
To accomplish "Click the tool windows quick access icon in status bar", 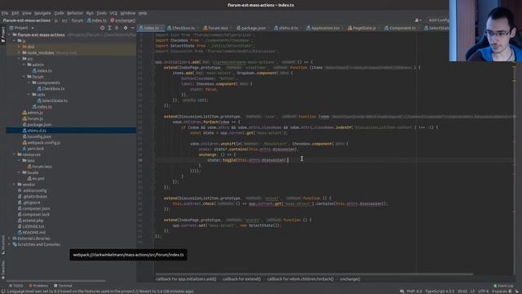I will [x=3, y=291].
